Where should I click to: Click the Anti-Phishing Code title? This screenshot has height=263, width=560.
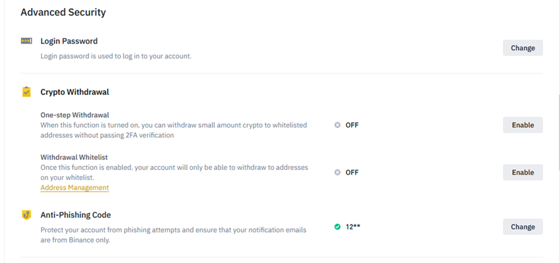[76, 215]
